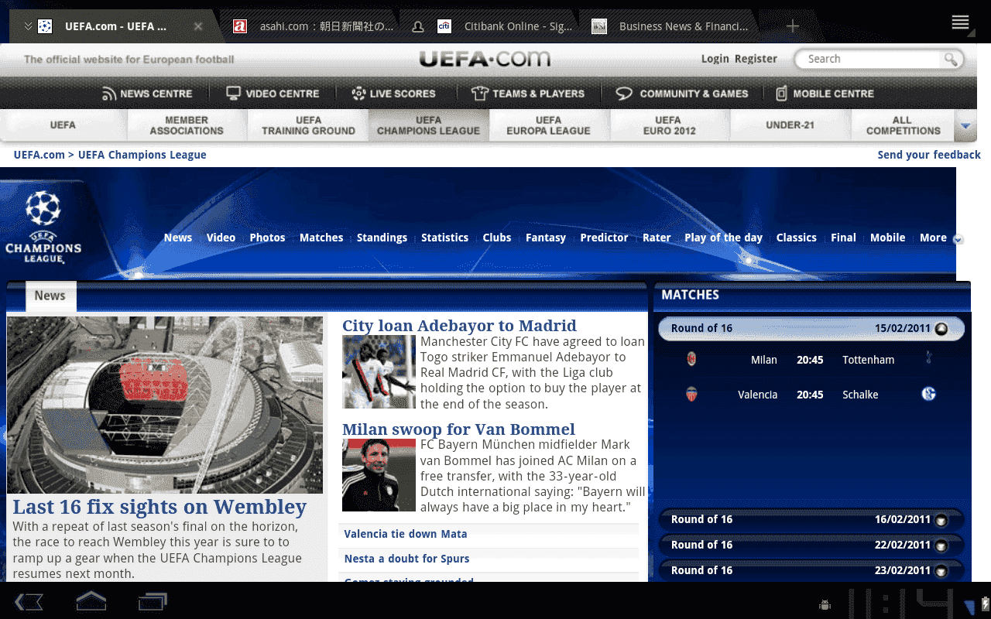Click UEFA.com breadcrumb link

[x=39, y=155]
